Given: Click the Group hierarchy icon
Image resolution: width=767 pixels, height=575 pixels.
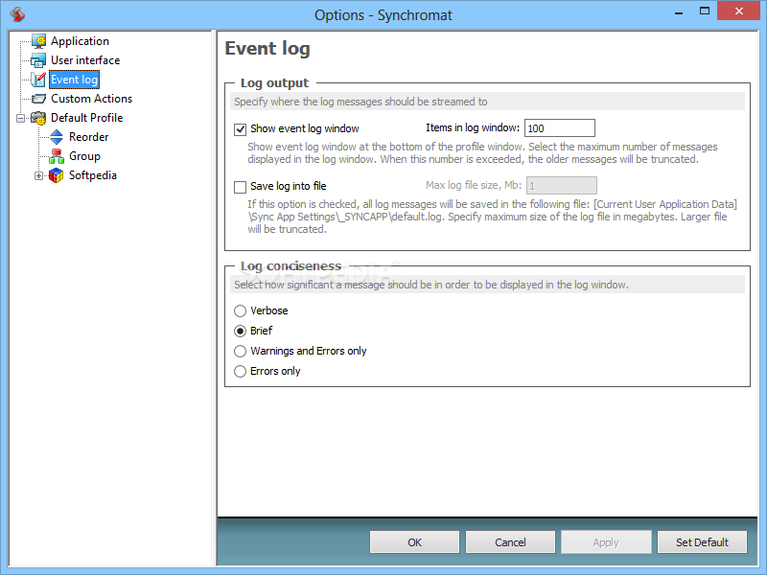Looking at the screenshot, I should pos(57,156).
